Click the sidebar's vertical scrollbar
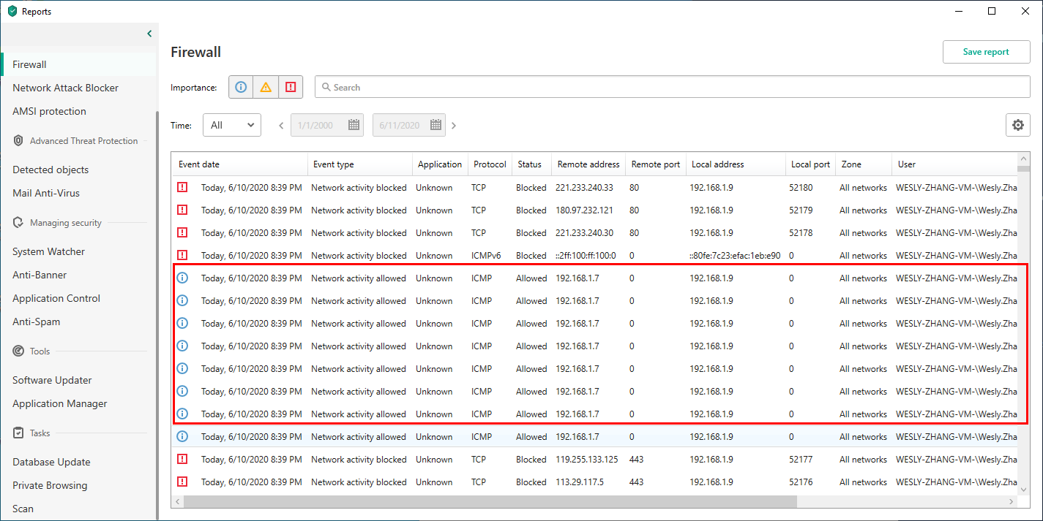Viewport: 1043px width, 521px height. [157, 314]
